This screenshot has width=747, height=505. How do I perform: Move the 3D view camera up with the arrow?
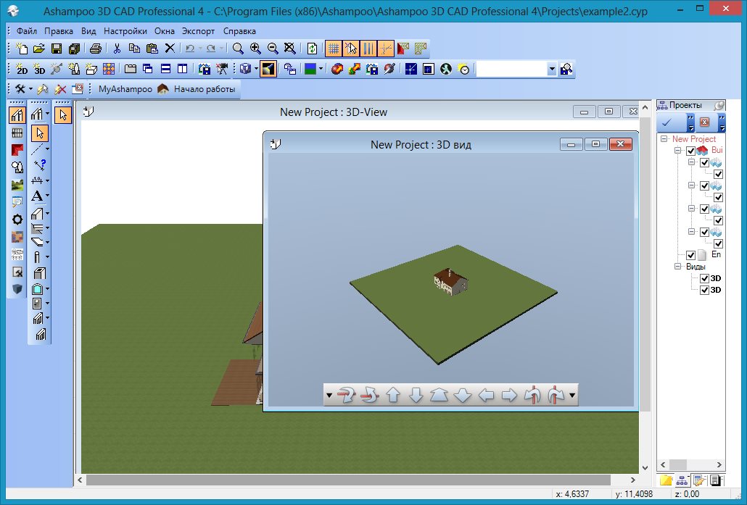(x=393, y=395)
